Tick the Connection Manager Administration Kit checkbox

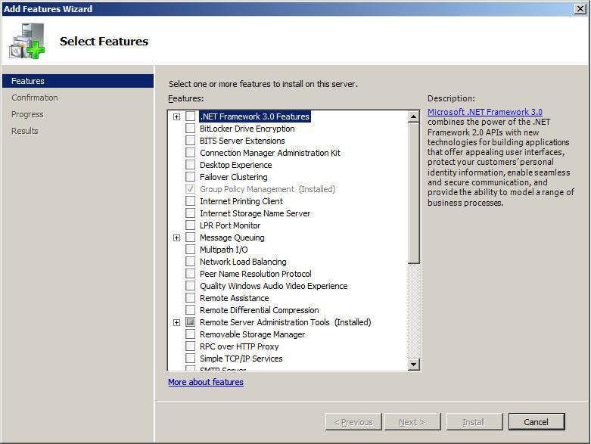coord(191,153)
